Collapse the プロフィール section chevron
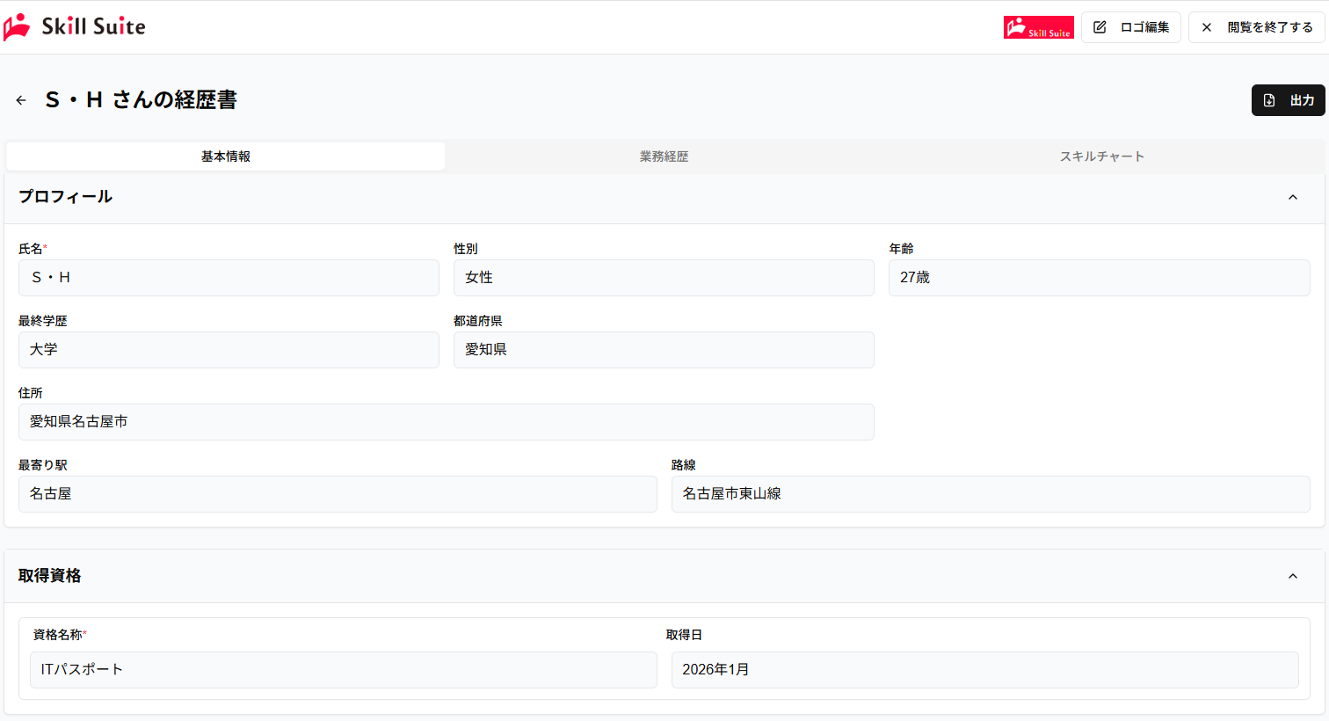The width and height of the screenshot is (1329, 721). (x=1293, y=197)
